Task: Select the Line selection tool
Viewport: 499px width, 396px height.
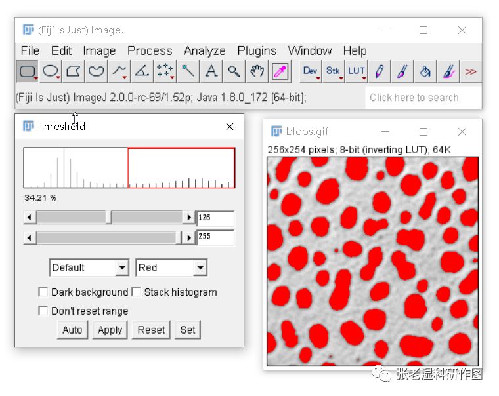Action: click(x=119, y=71)
